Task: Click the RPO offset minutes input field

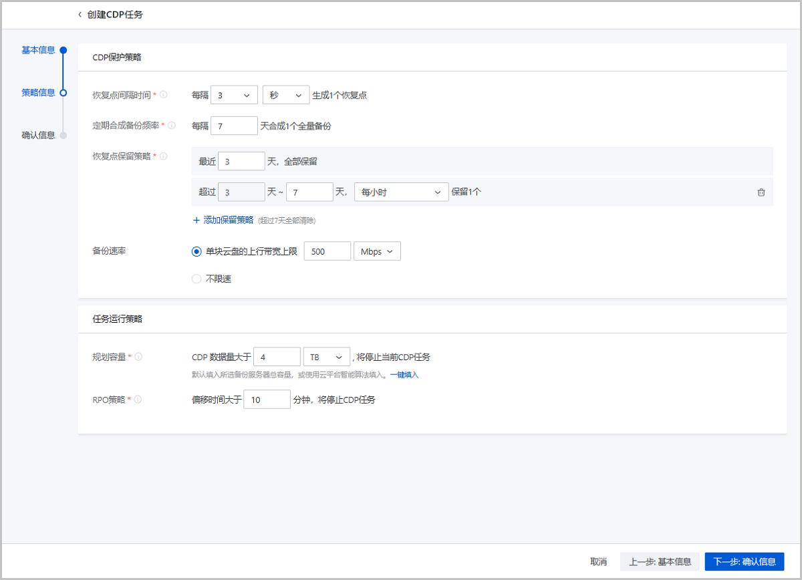Action: point(267,399)
